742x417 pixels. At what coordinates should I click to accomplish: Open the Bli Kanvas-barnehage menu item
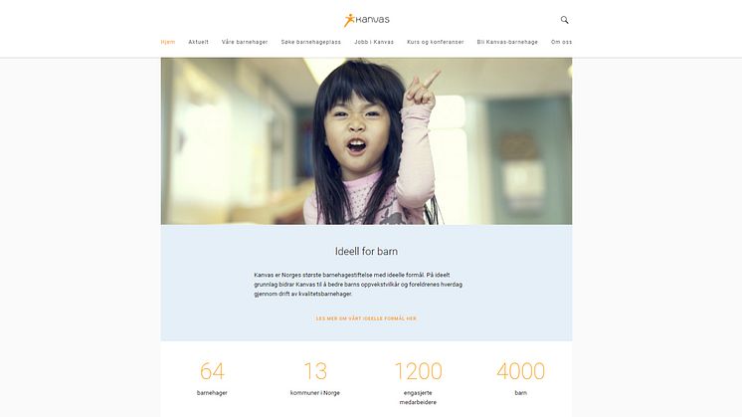(x=507, y=42)
